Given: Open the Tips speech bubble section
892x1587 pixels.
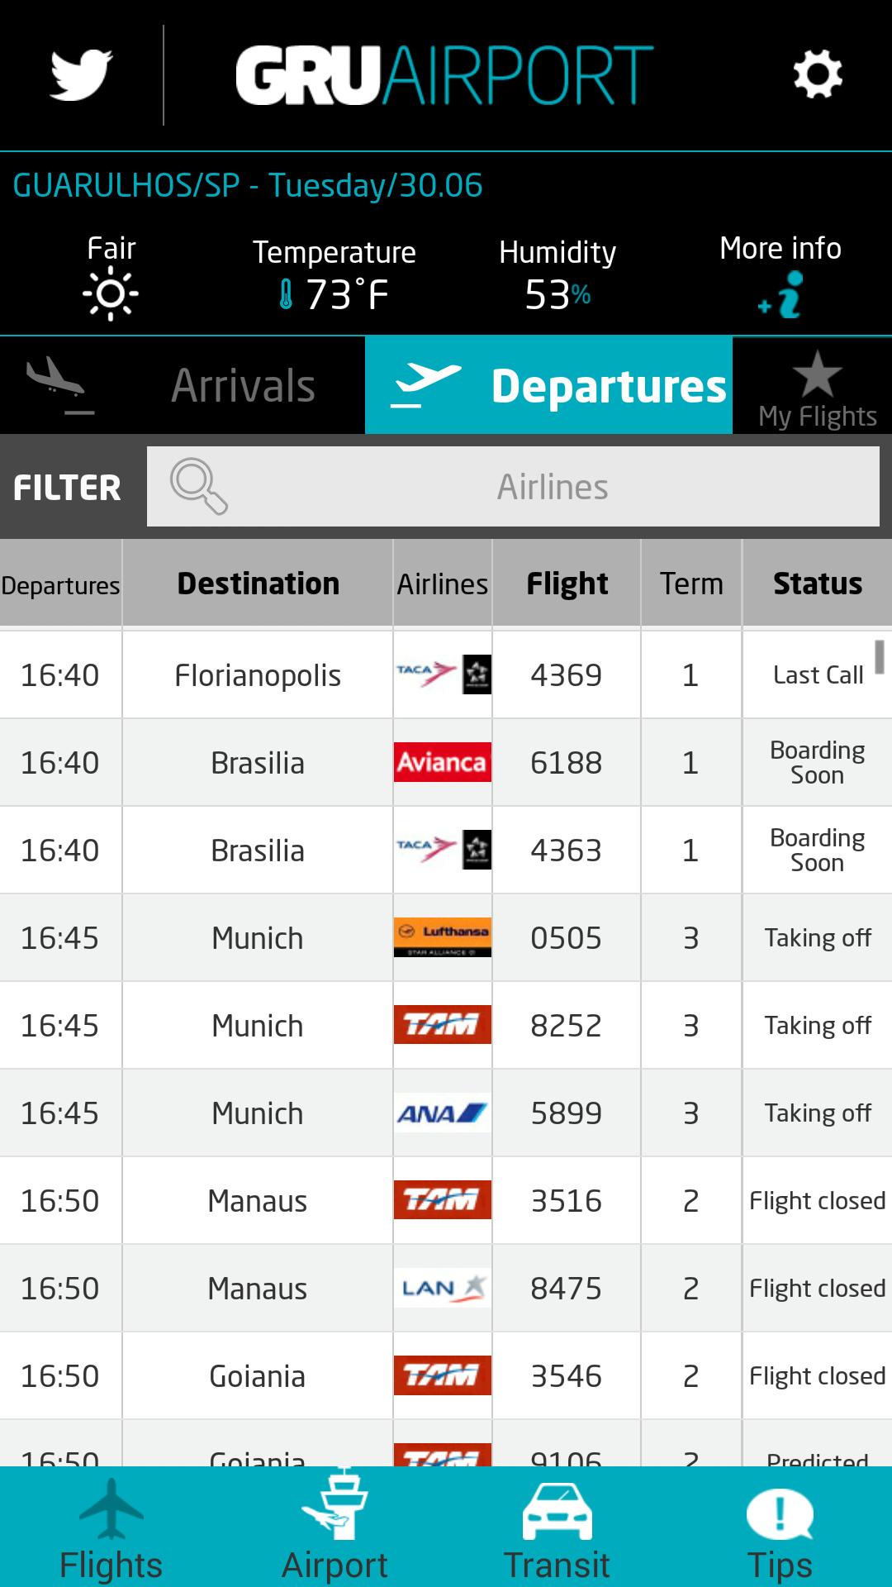Looking at the screenshot, I should (x=780, y=1529).
